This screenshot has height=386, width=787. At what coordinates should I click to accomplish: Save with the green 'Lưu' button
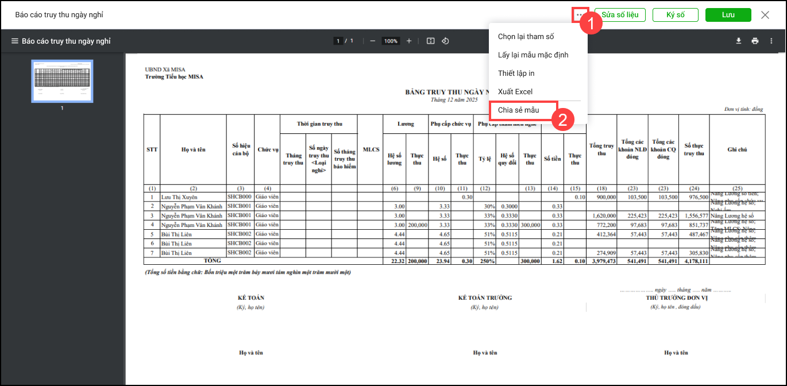click(x=728, y=15)
